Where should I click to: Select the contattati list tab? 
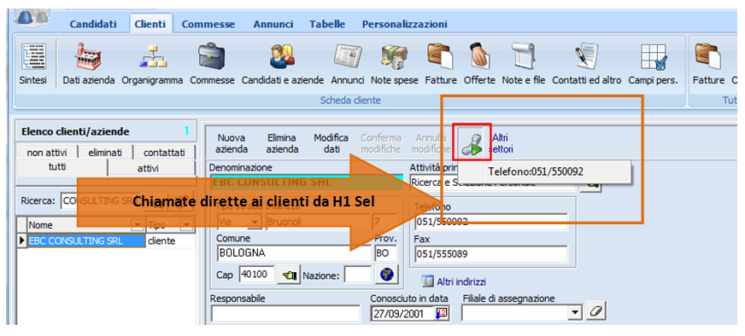(164, 153)
